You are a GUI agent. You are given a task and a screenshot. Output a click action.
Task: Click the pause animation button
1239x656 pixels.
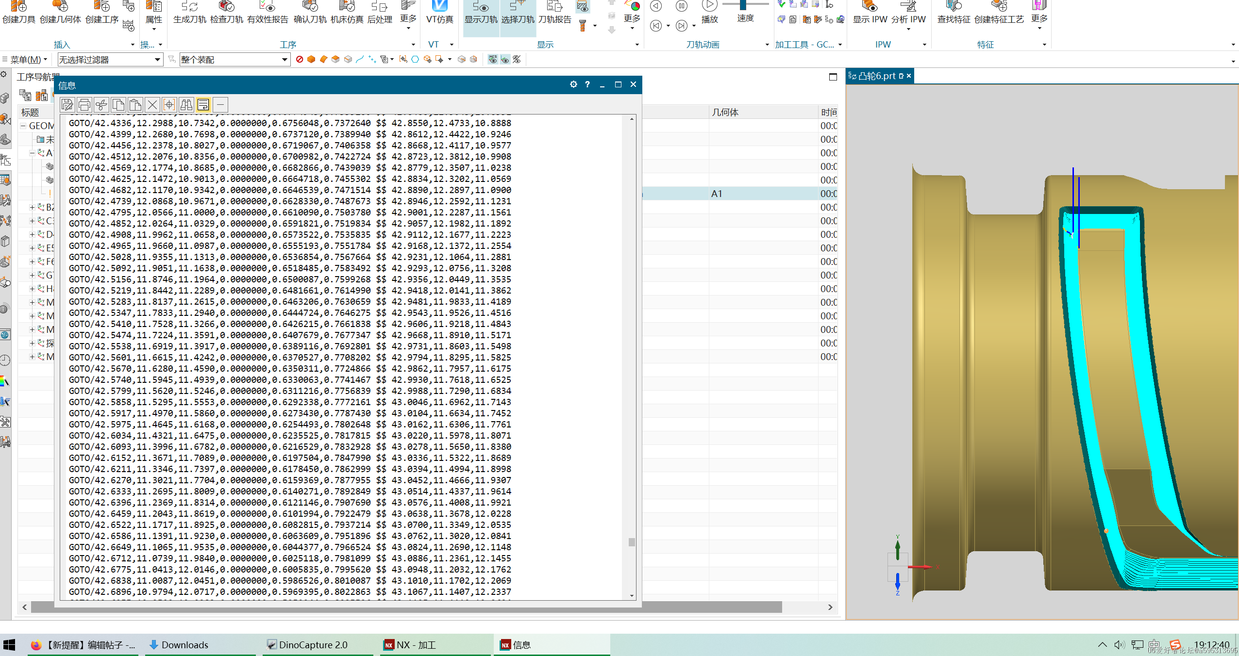pos(682,6)
